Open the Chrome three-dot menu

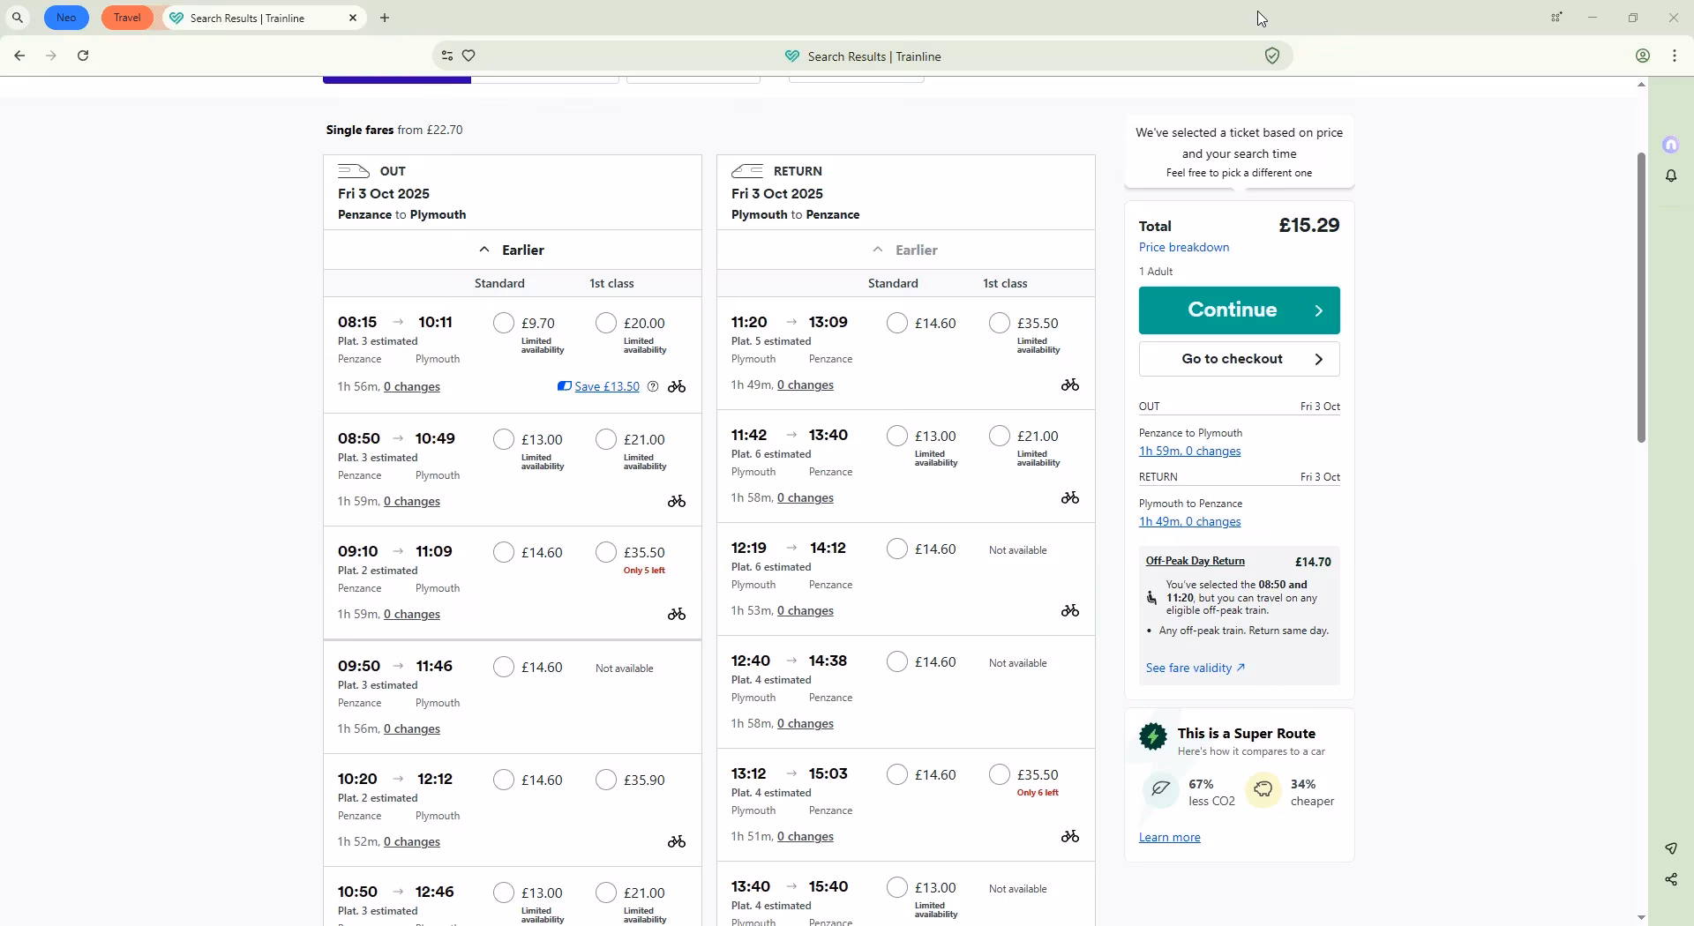[x=1674, y=56]
